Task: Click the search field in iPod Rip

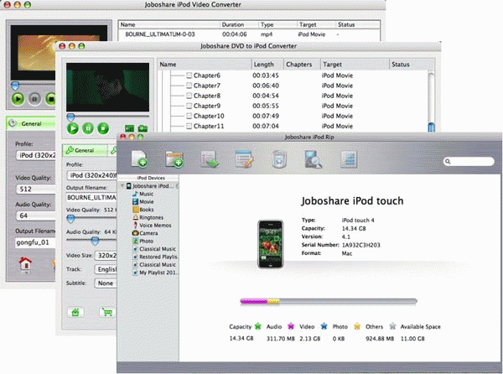Action: click(469, 161)
